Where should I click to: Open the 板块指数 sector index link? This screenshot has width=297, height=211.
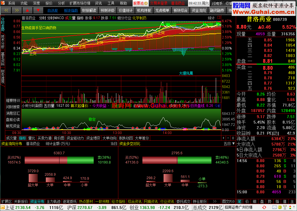(x=71, y=11)
